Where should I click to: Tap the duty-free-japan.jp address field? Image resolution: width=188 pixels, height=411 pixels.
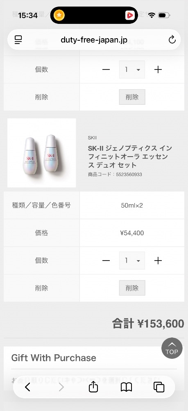(x=94, y=40)
